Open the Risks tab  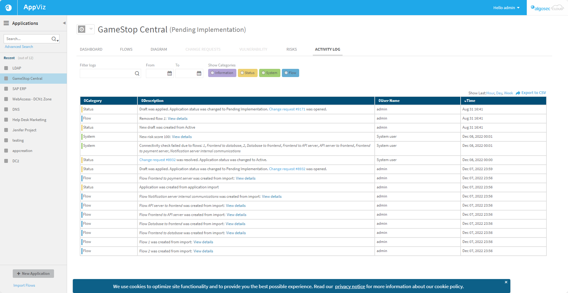(x=292, y=49)
